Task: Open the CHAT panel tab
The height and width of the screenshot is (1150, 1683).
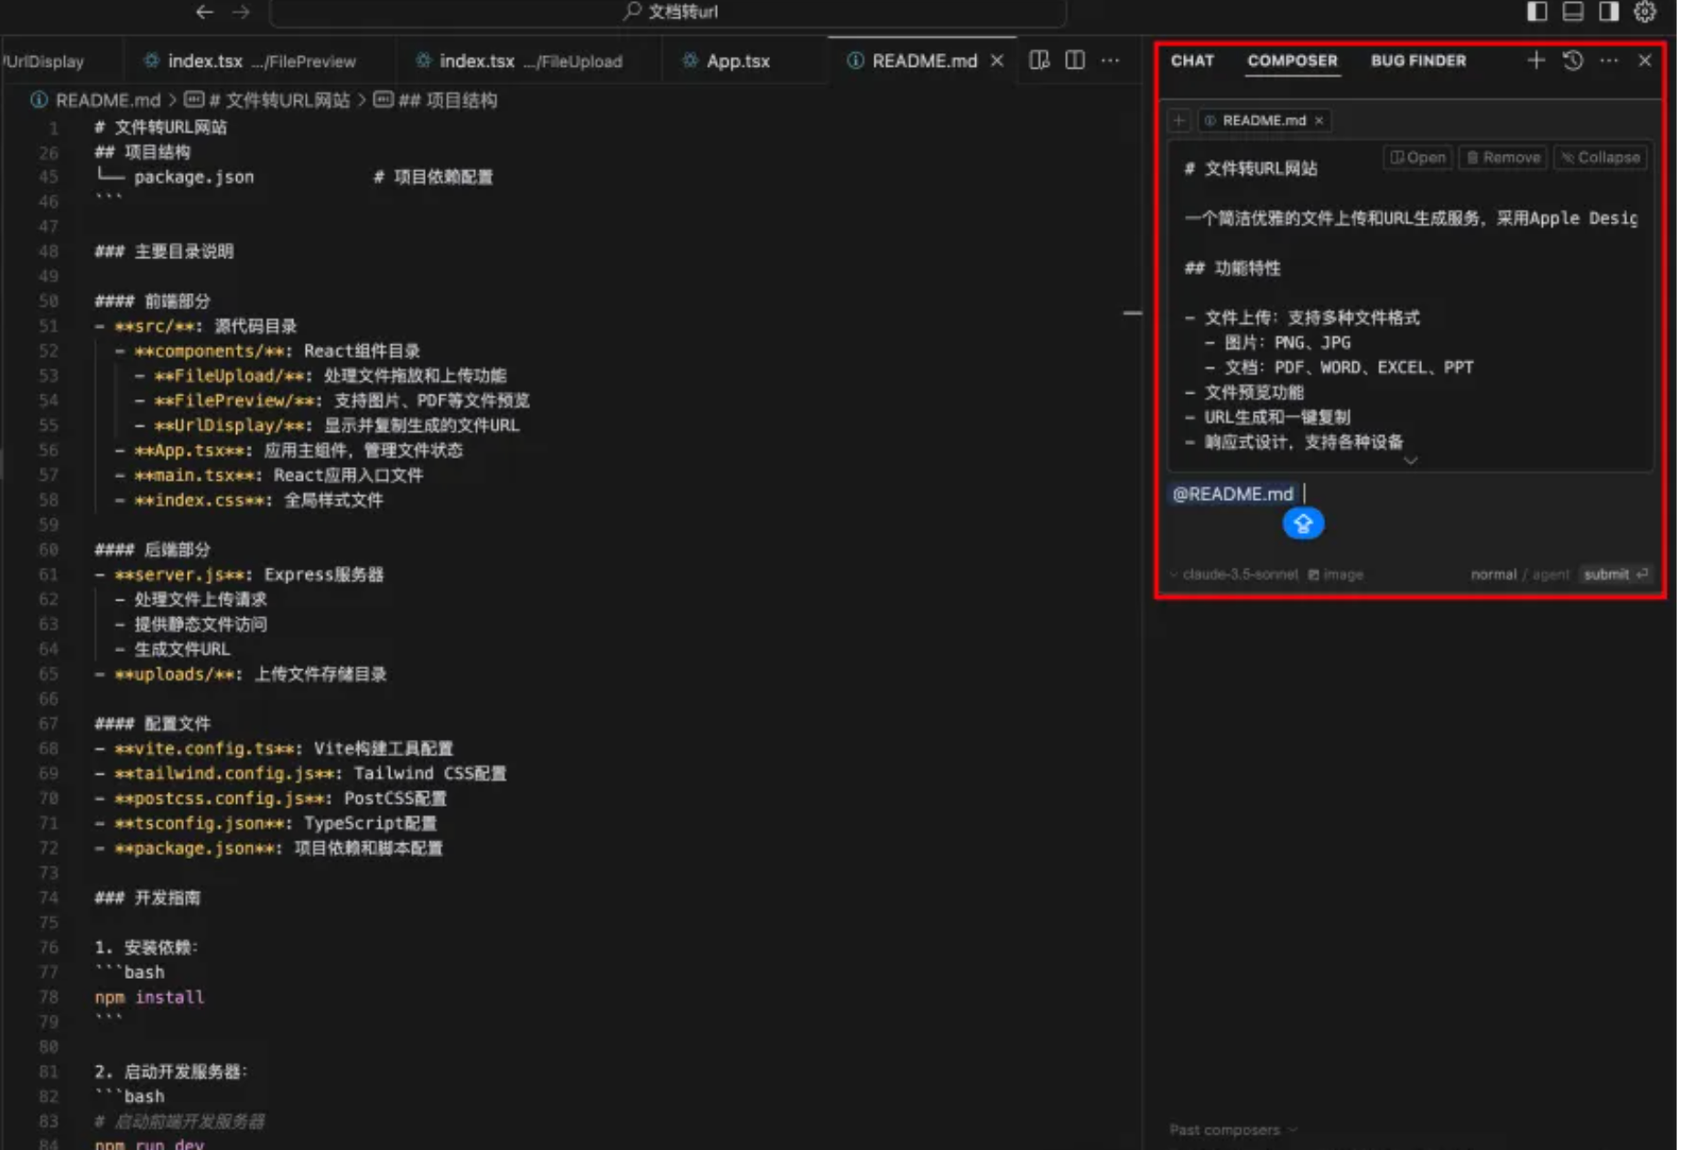Action: click(1192, 60)
